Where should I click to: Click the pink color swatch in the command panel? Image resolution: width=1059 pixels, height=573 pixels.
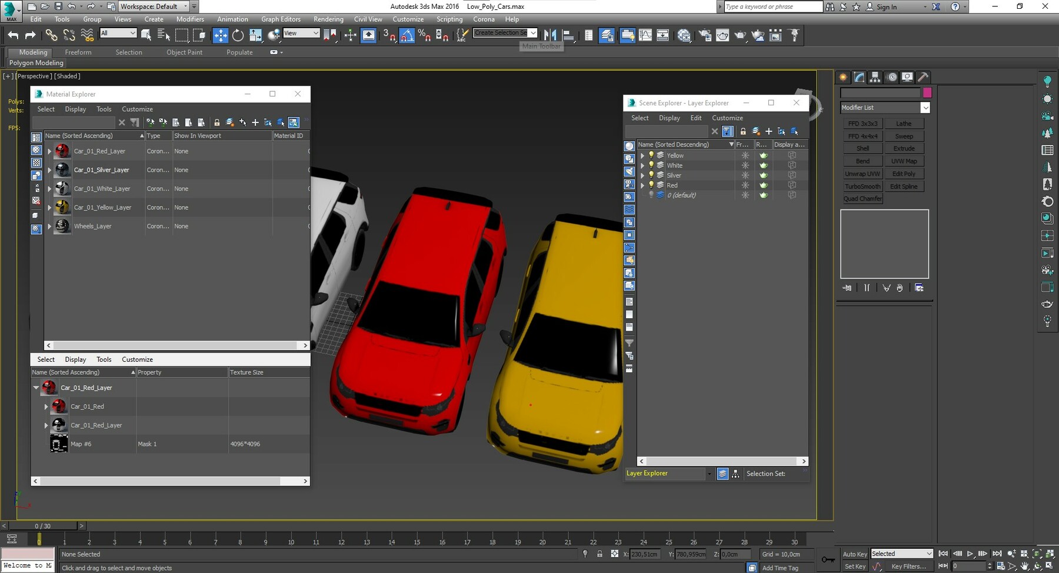click(928, 92)
